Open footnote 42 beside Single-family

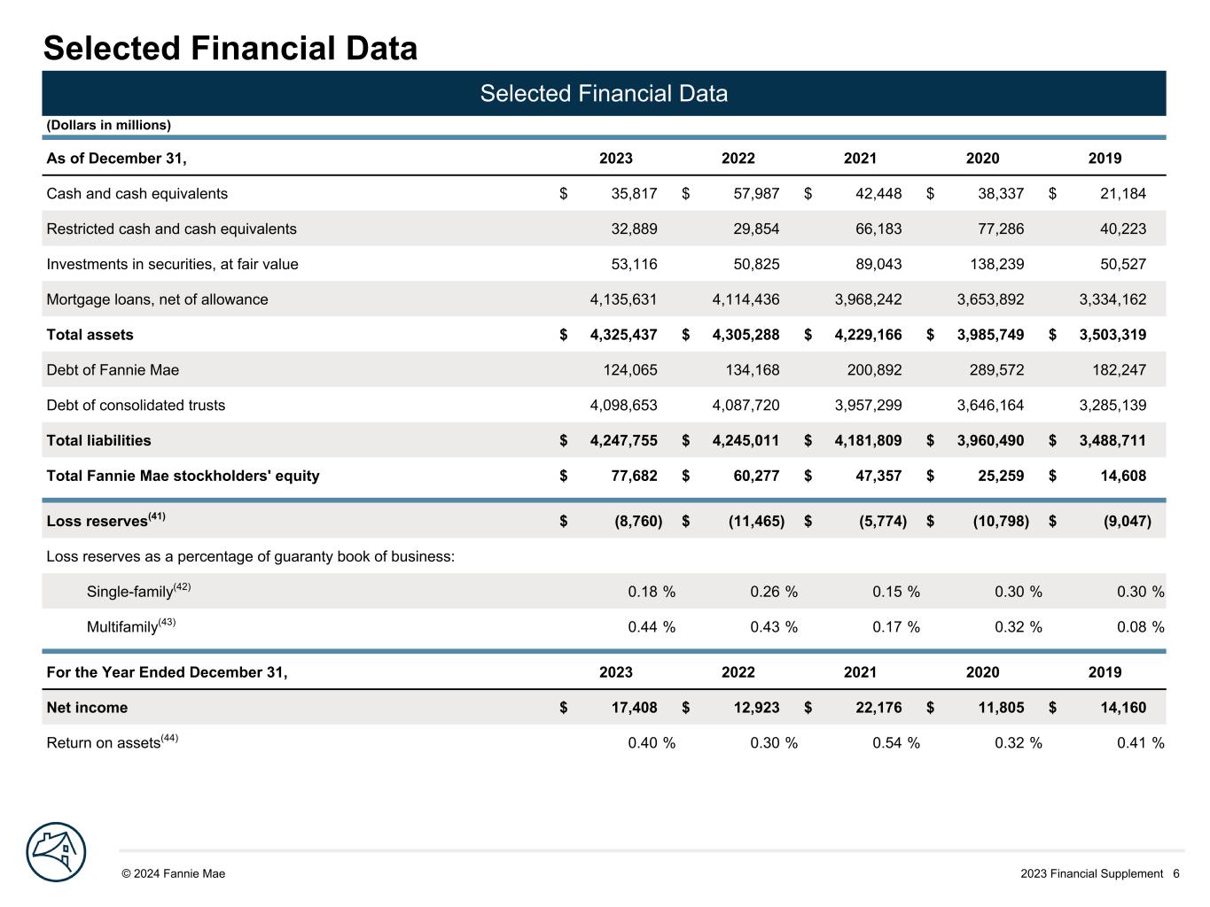[182, 586]
